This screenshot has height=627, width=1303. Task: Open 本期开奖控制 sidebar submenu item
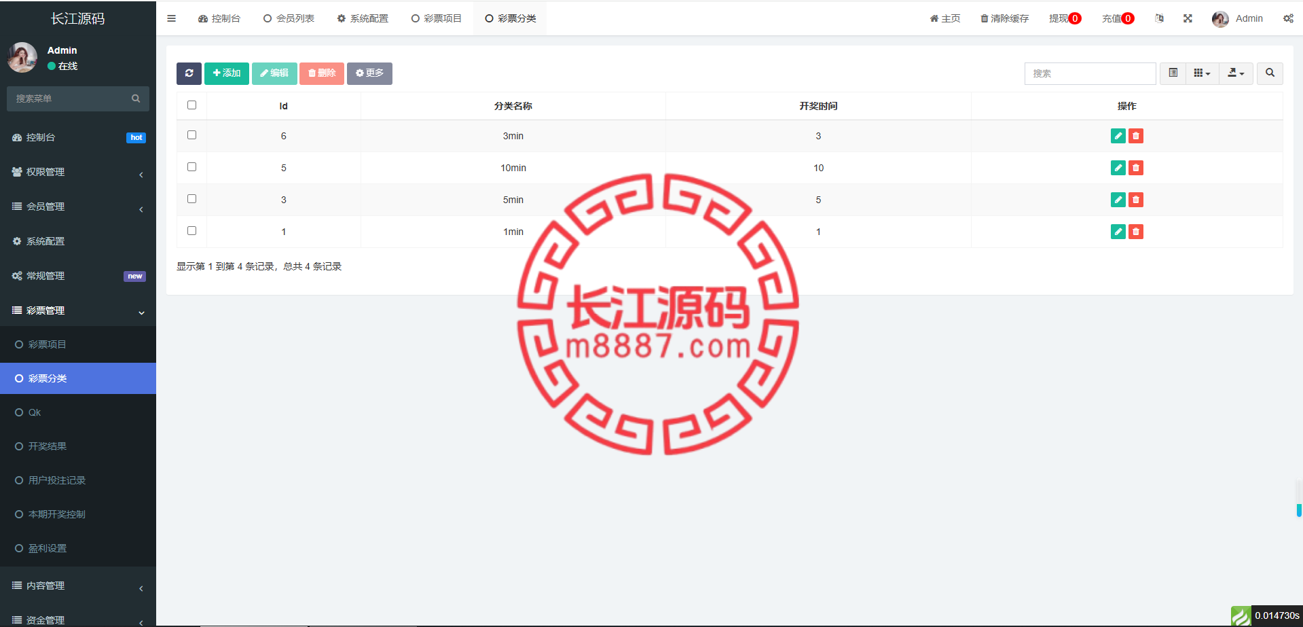click(78, 515)
